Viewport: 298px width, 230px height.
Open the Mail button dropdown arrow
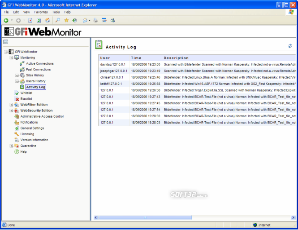click(x=90, y=20)
